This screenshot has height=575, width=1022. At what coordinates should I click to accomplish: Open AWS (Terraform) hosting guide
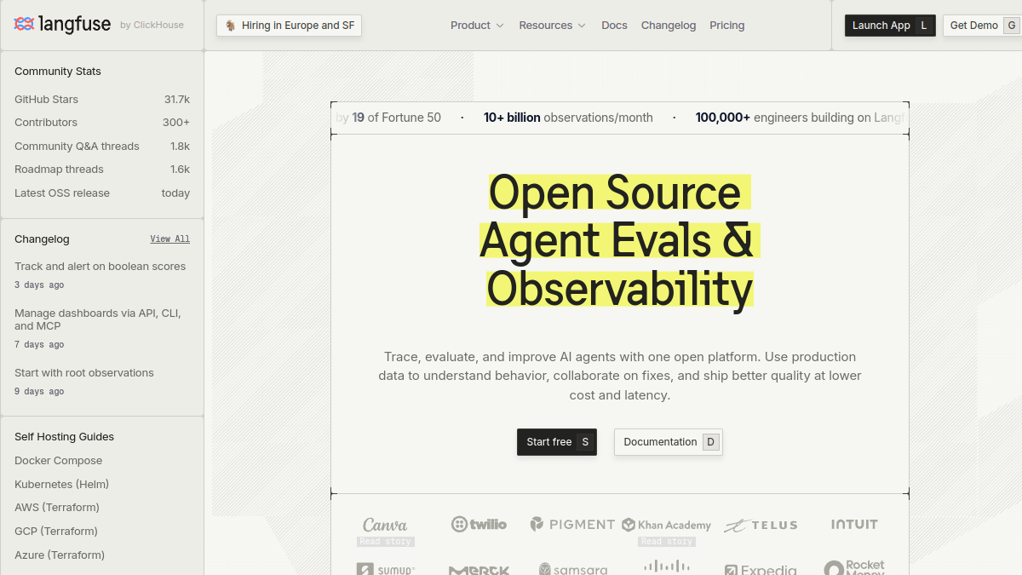[x=57, y=508]
